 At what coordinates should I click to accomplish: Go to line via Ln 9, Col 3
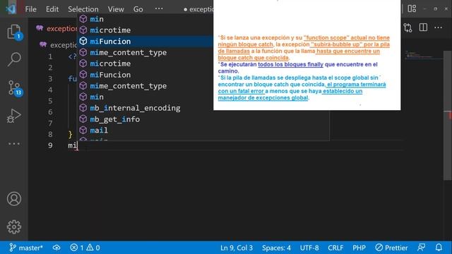[x=237, y=248]
